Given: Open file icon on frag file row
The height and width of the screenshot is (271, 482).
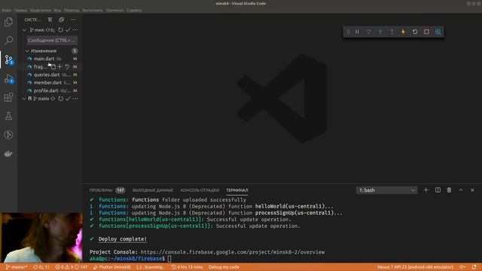Looking at the screenshot, I should tap(53, 67).
